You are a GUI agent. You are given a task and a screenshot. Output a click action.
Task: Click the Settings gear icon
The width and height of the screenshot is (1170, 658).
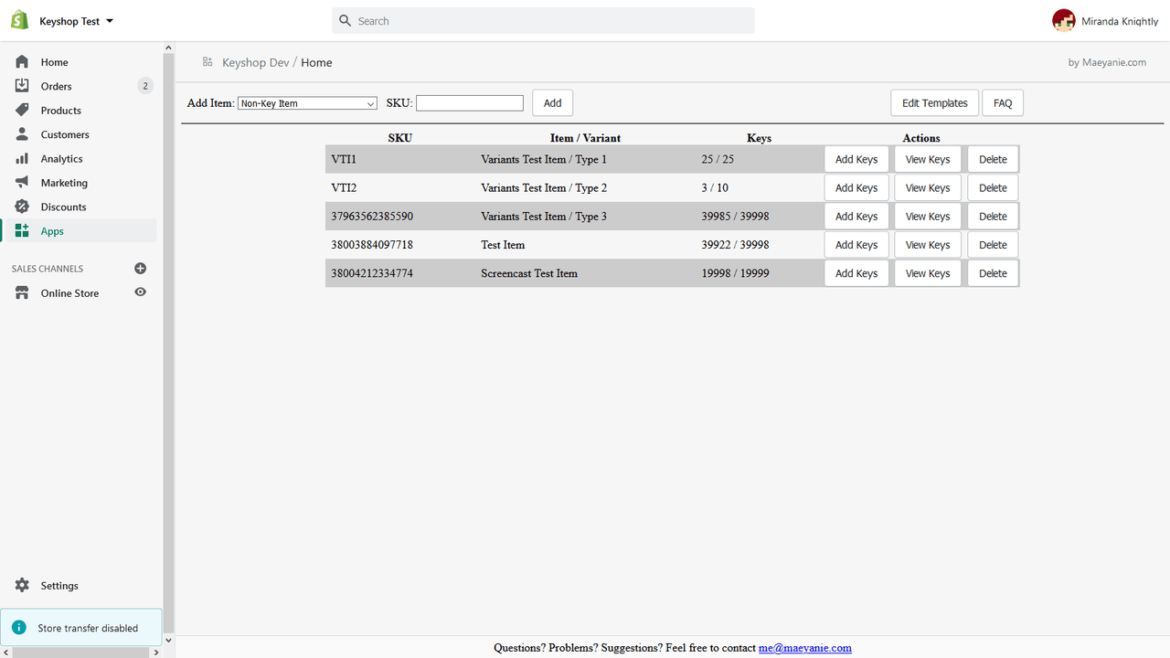(x=22, y=586)
